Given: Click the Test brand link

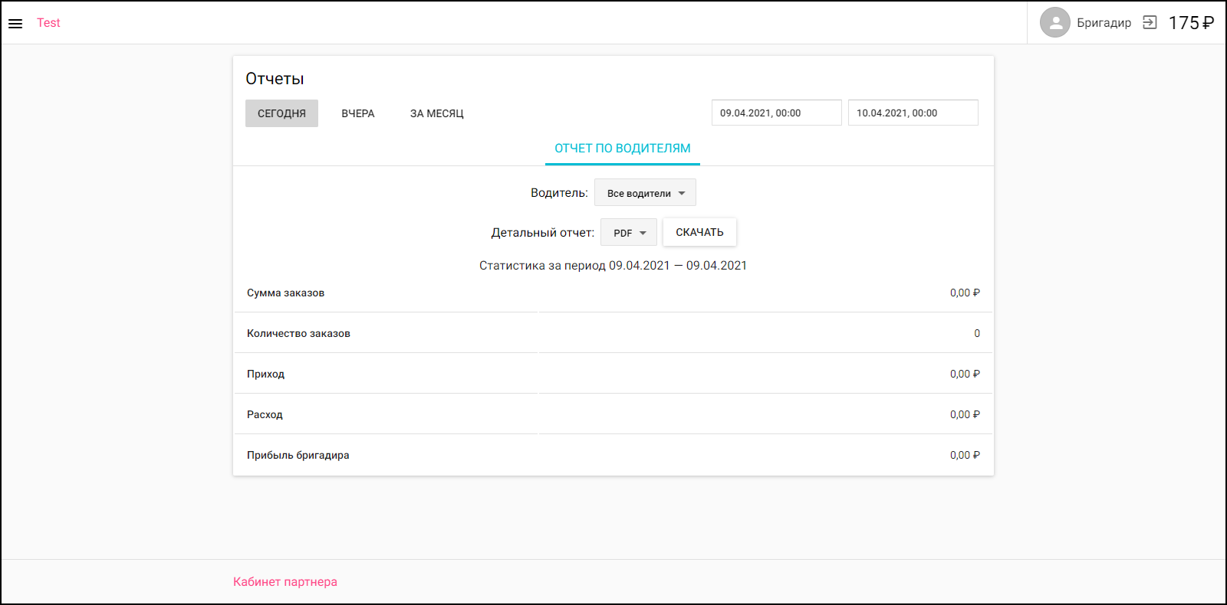Looking at the screenshot, I should tap(48, 23).
